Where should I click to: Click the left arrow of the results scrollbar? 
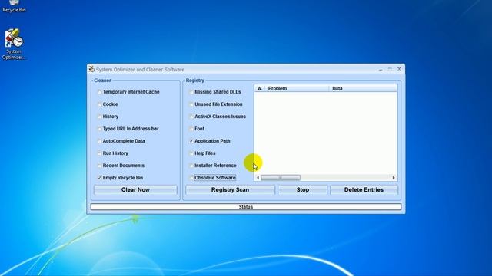pyautogui.click(x=258, y=178)
